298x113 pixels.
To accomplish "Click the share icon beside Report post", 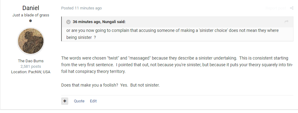I will [292, 8].
